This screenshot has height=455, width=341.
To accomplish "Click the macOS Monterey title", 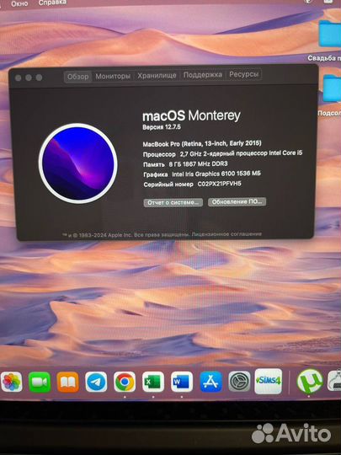I will pos(191,115).
